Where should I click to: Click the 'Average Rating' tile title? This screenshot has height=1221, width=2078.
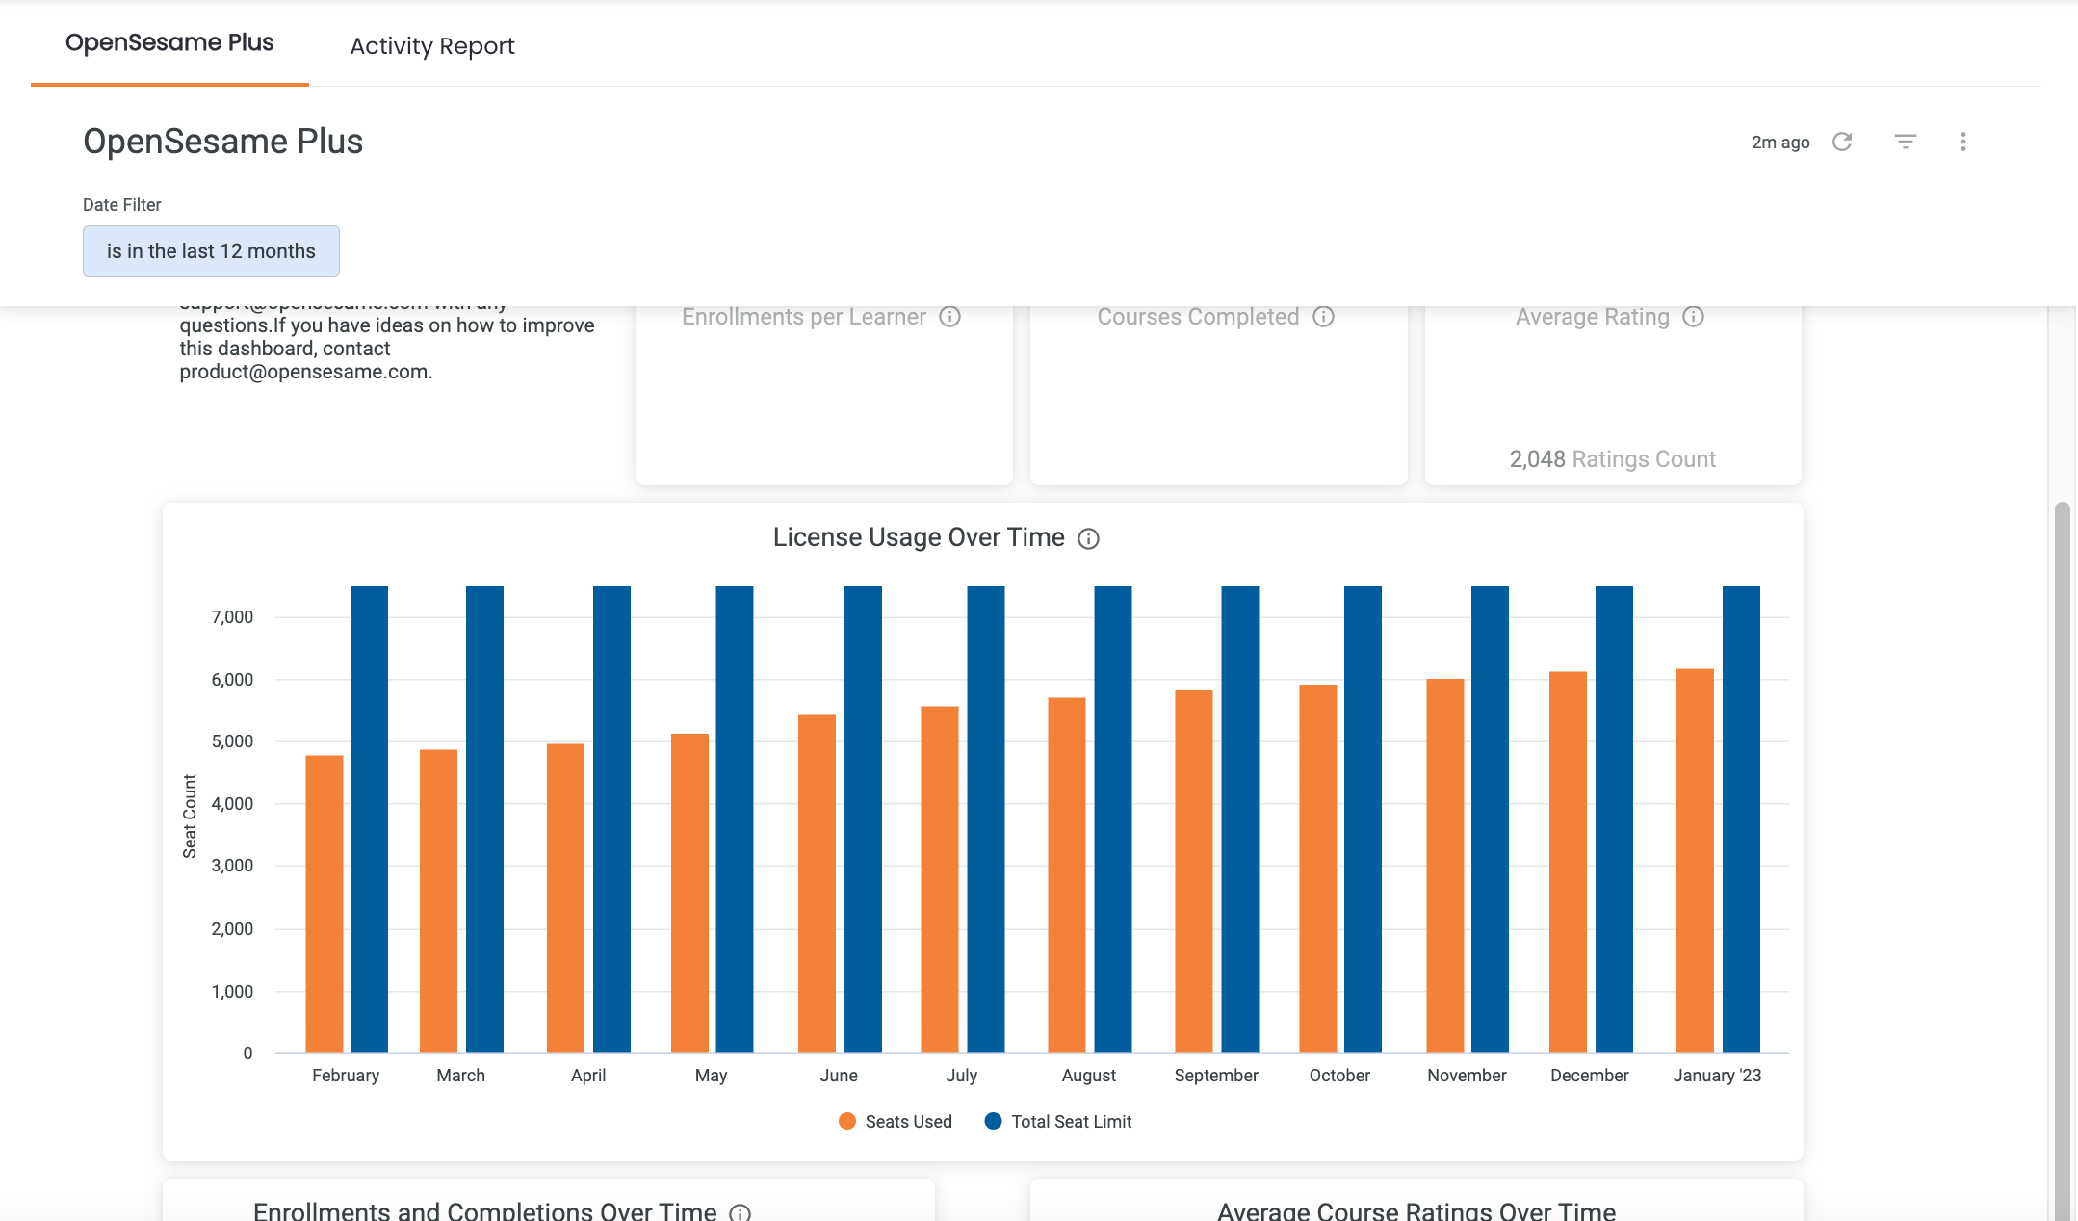point(1593,317)
